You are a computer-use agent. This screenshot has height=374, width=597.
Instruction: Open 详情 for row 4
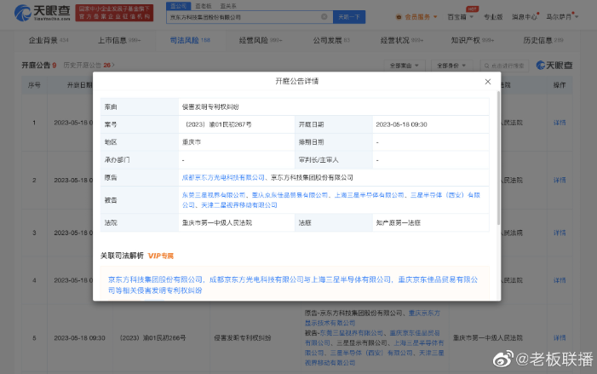tap(560, 280)
